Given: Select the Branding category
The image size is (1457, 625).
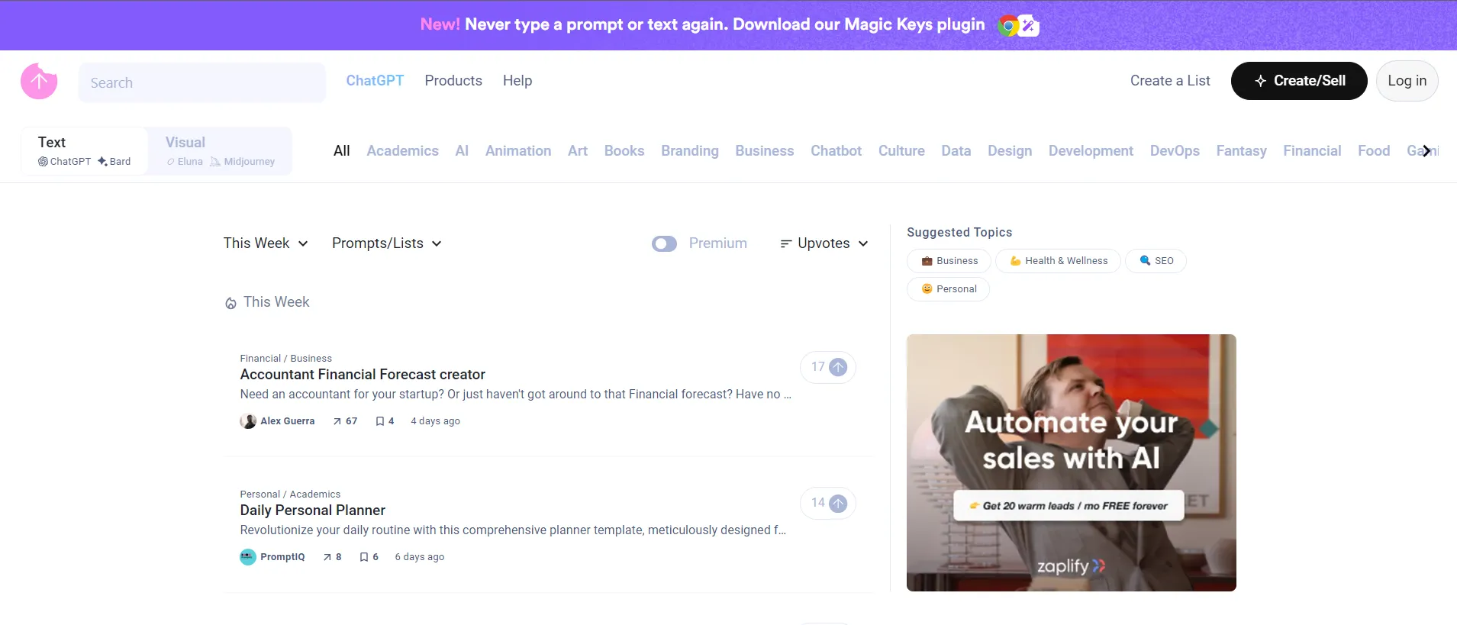Looking at the screenshot, I should [x=690, y=151].
